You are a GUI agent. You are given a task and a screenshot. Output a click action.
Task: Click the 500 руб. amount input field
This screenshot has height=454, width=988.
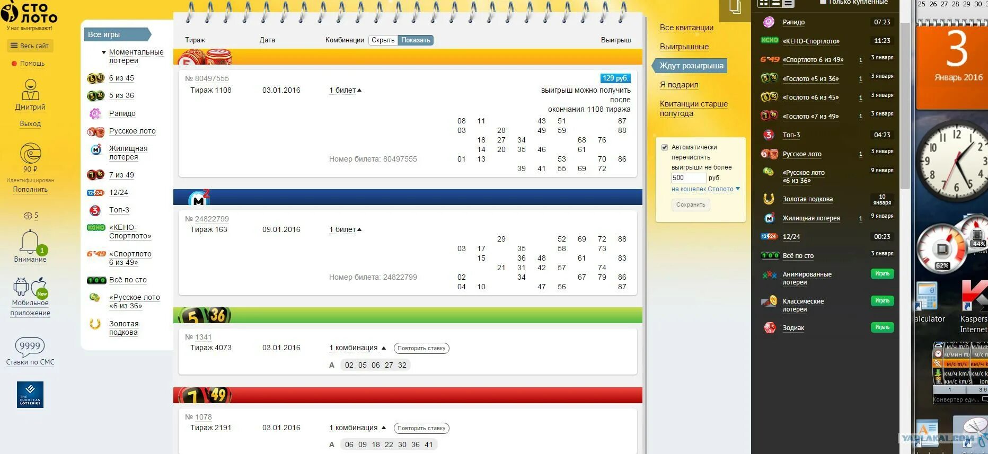[x=689, y=178]
